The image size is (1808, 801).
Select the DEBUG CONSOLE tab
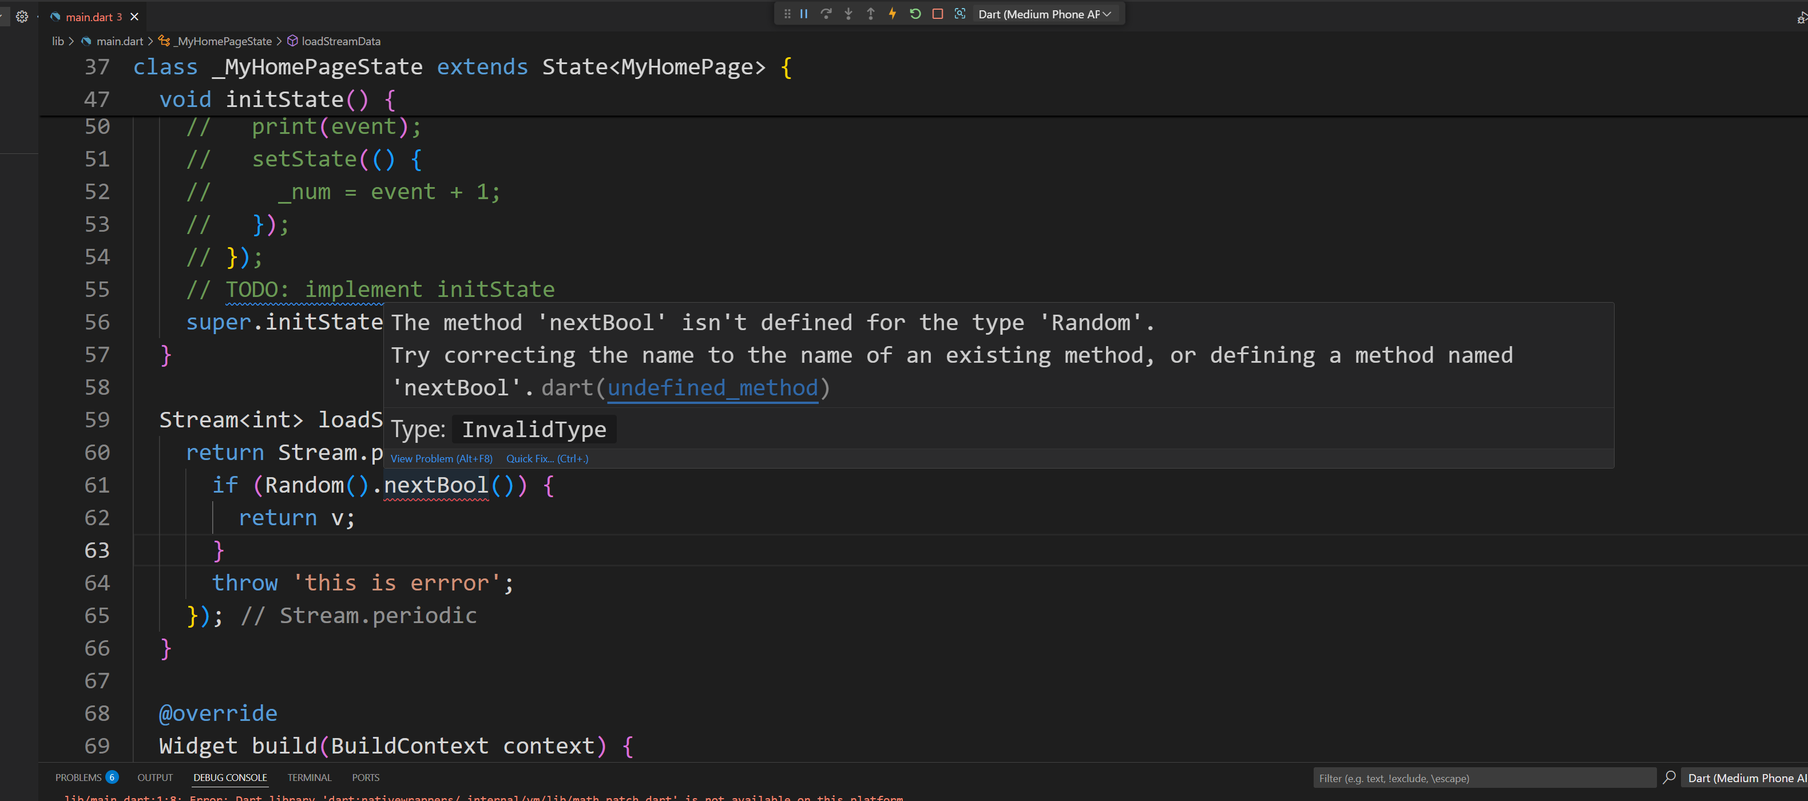(x=230, y=778)
